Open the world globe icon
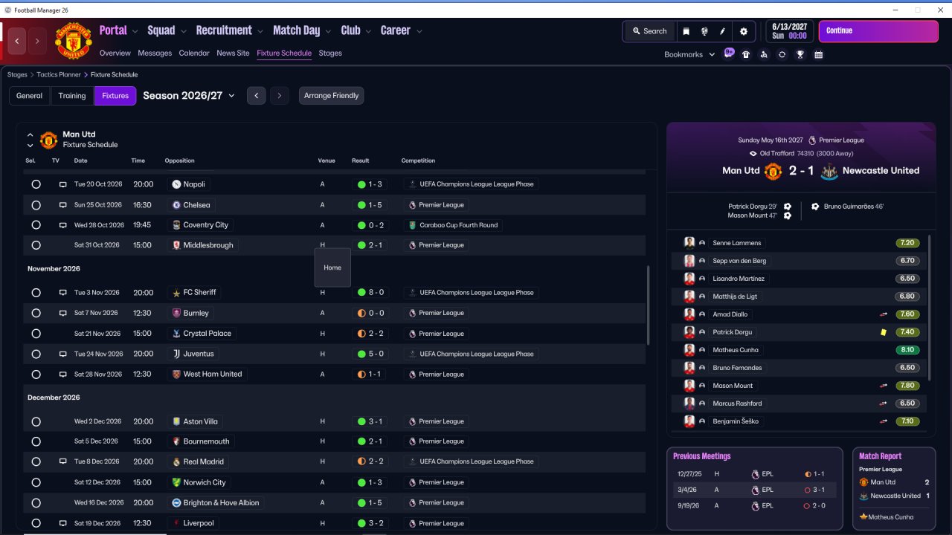952x535 pixels. [x=704, y=31]
